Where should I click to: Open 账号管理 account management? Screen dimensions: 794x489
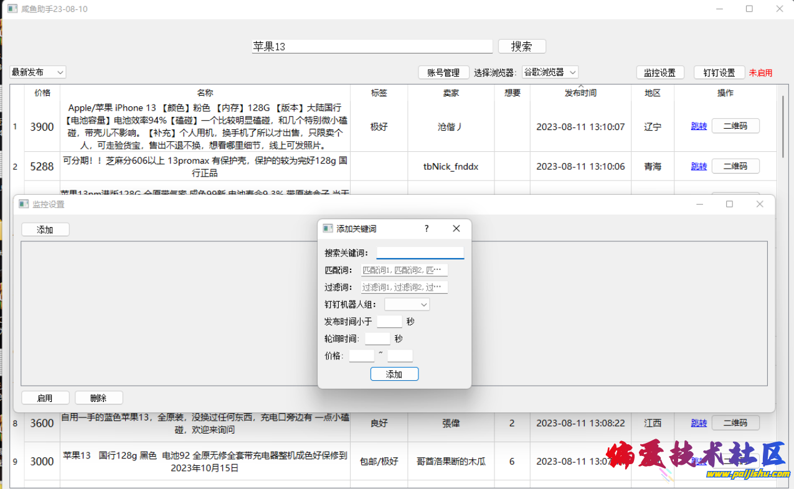pos(443,72)
